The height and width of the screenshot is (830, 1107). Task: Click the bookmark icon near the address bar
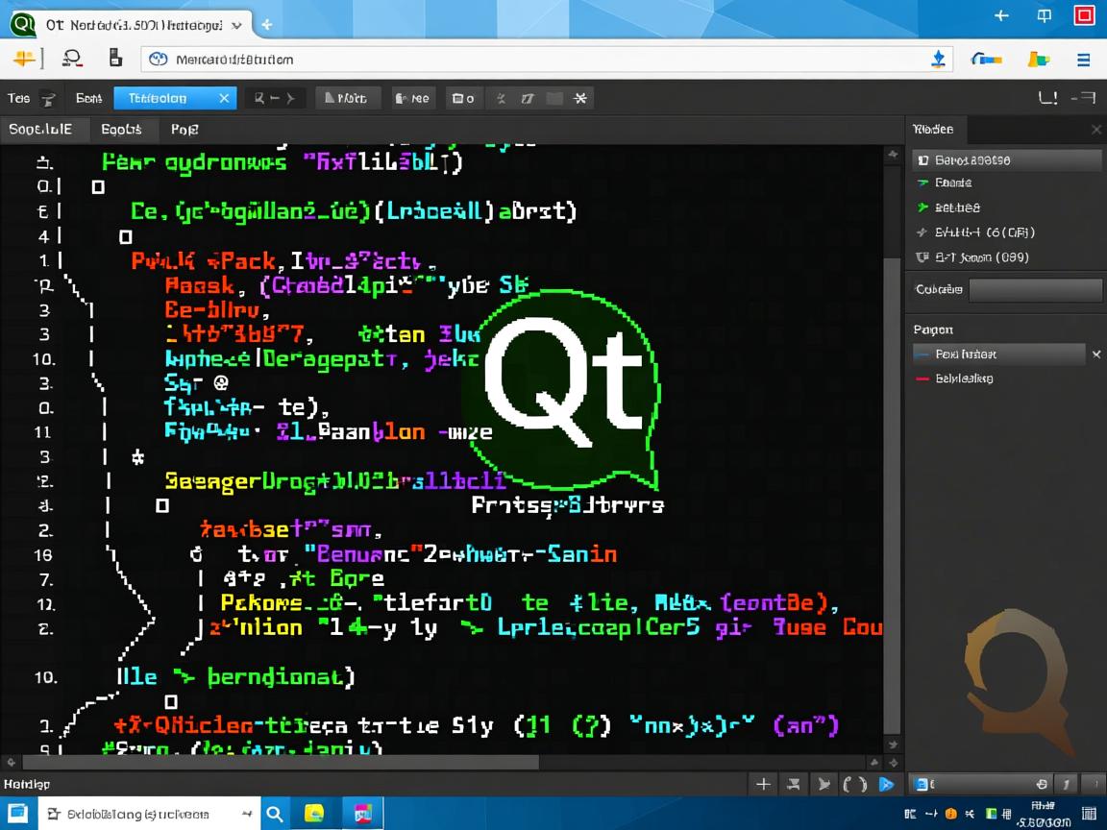tap(115, 58)
